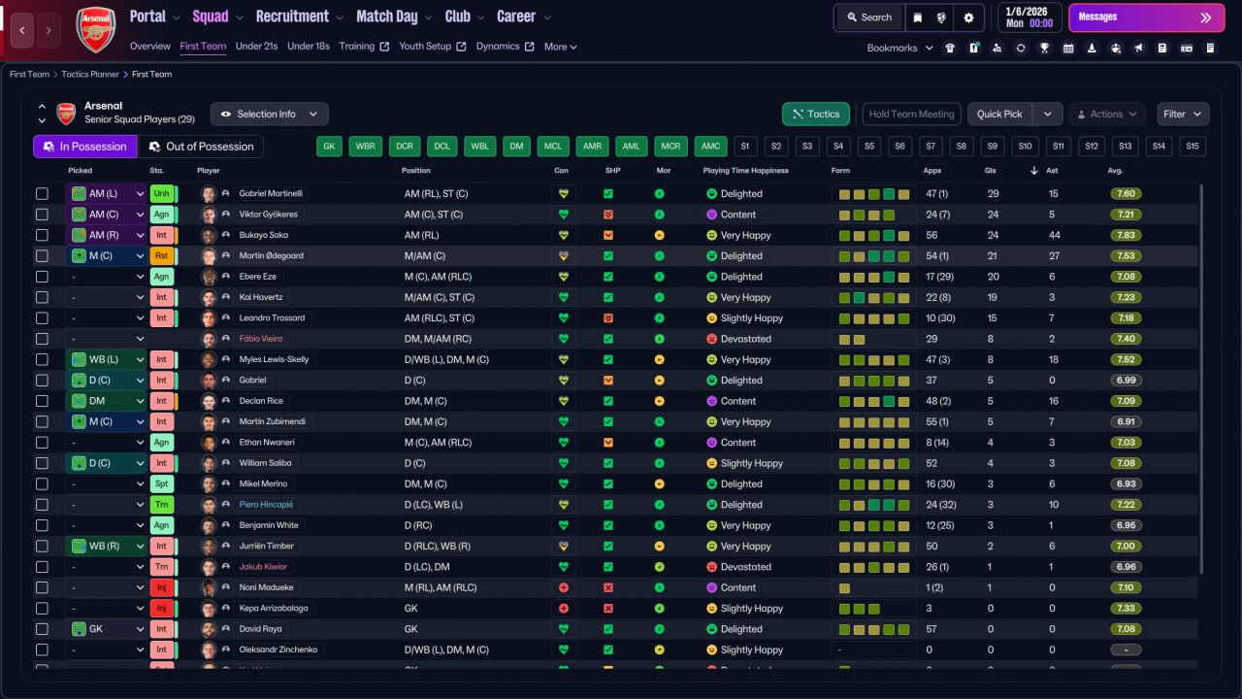Tick the checkbox for William Saliba
Viewport: 1242px width, 699px height.
click(42, 463)
